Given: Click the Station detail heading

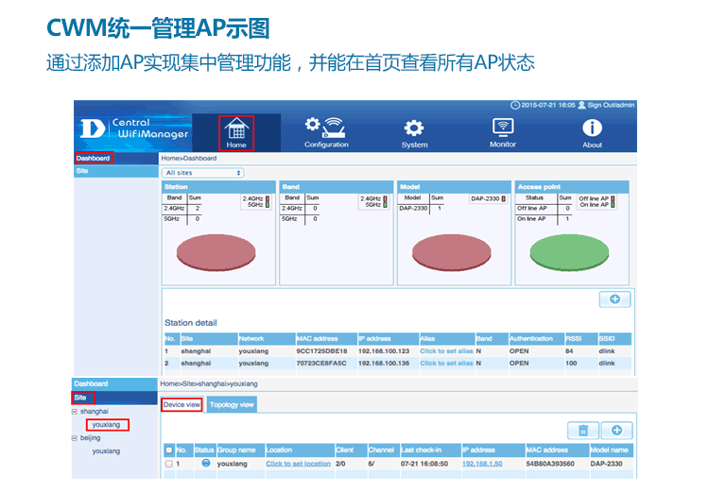Looking at the screenshot, I should click(191, 323).
